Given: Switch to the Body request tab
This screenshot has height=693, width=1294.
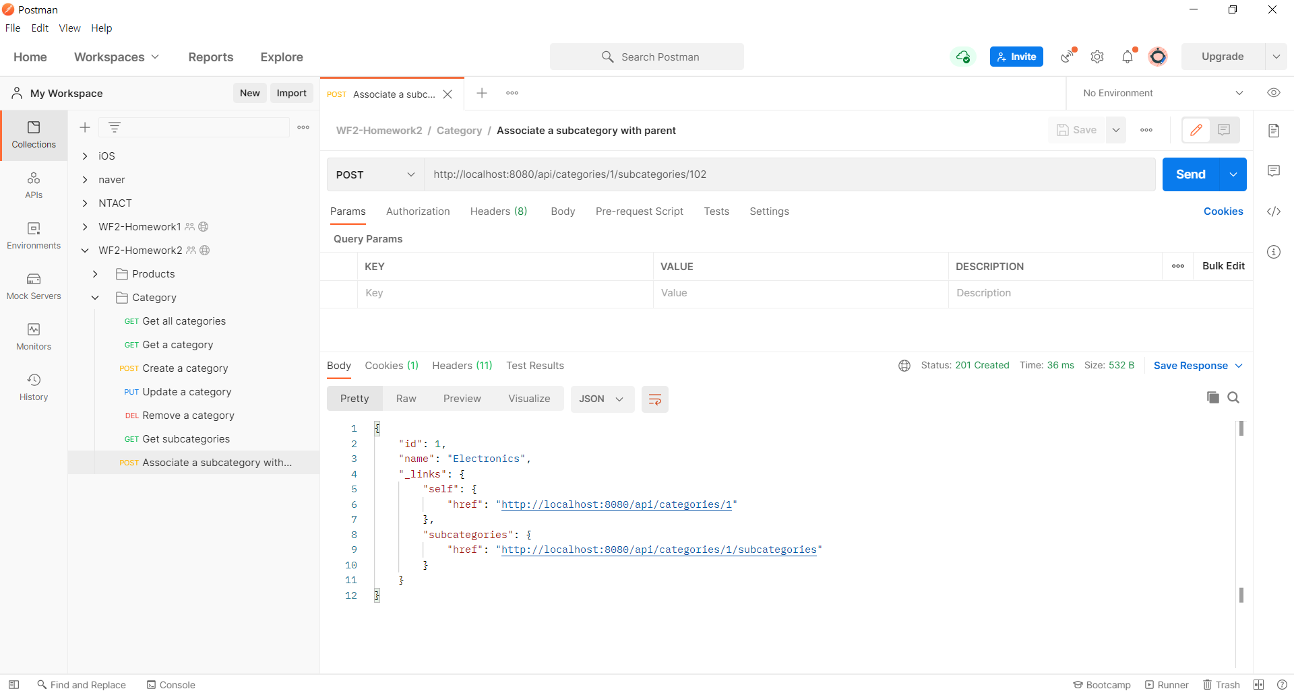Looking at the screenshot, I should coord(563,211).
